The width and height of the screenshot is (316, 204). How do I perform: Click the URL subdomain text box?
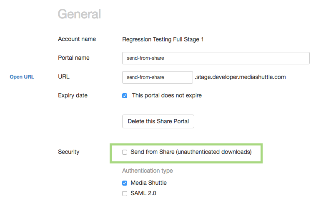coord(157,77)
